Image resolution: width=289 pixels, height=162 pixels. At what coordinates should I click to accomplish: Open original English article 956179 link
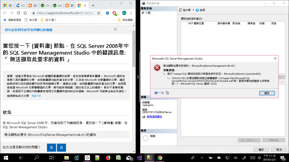tap(36, 96)
